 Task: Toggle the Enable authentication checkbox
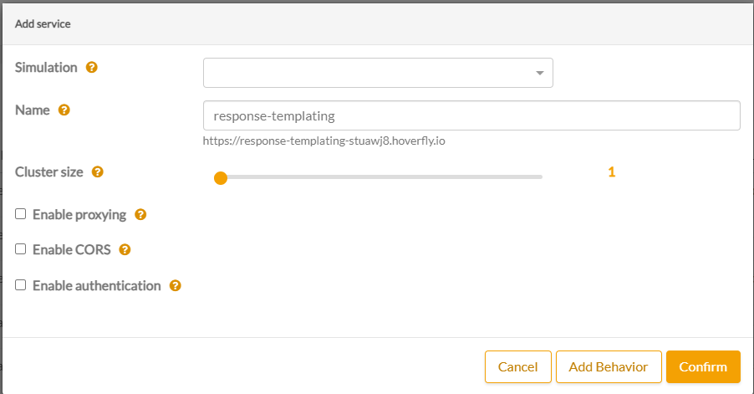tap(21, 285)
